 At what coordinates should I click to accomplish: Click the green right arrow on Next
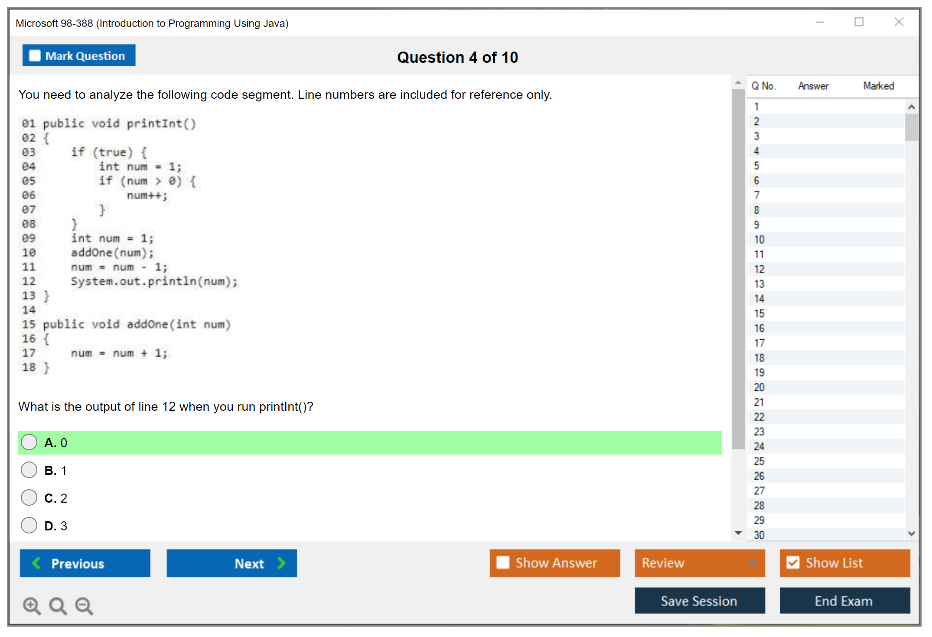tap(281, 563)
